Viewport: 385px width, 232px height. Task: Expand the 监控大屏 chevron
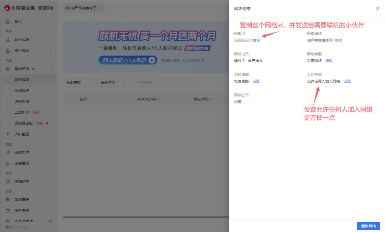pos(51,152)
